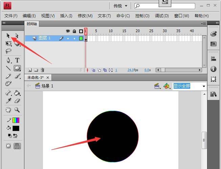Close the 未命名-3* document tab
221x169 pixels.
click(48, 78)
